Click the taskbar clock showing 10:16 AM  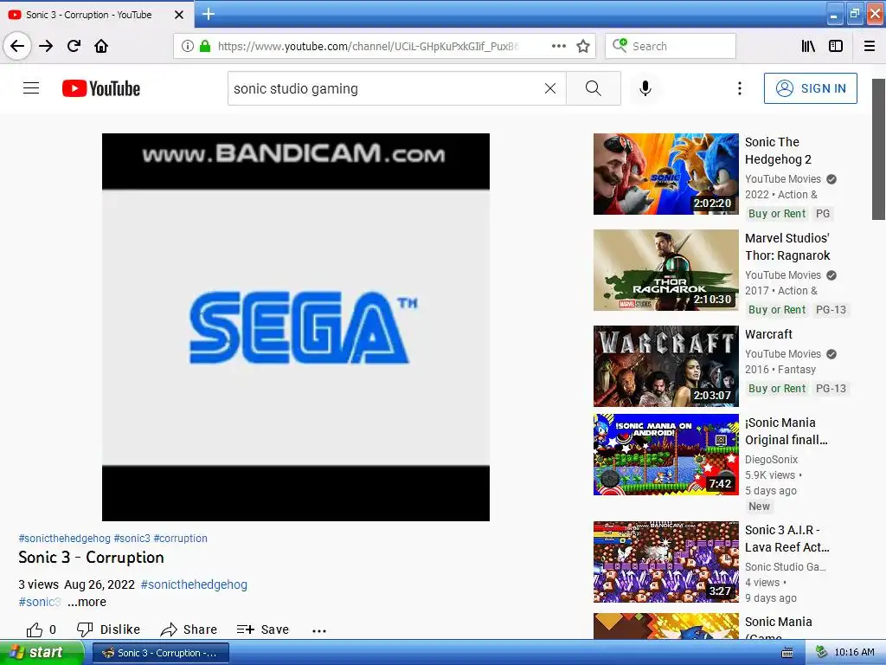pyautogui.click(x=854, y=653)
